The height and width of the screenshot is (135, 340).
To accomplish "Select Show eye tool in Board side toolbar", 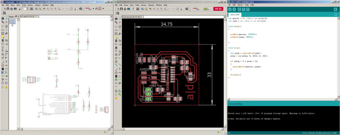I will [x=120, y=19].
